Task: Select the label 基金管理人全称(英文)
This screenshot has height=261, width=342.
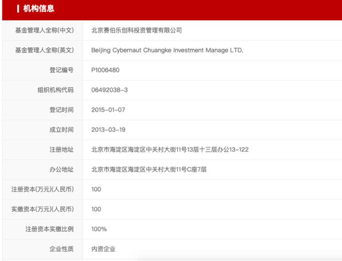Action: pyautogui.click(x=44, y=50)
